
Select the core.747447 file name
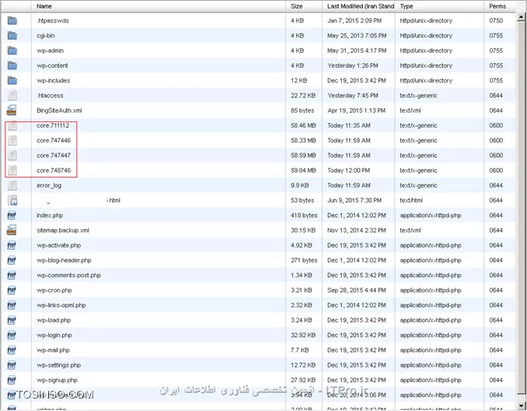tap(54, 156)
